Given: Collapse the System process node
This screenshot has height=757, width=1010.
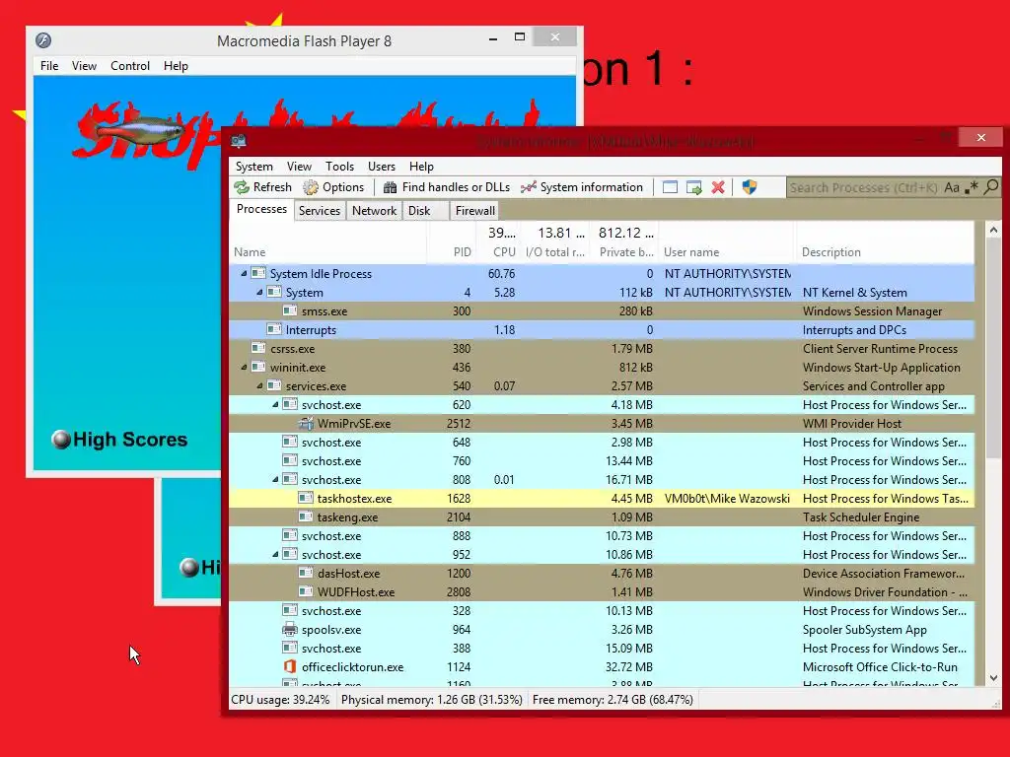Looking at the screenshot, I should pyautogui.click(x=259, y=292).
